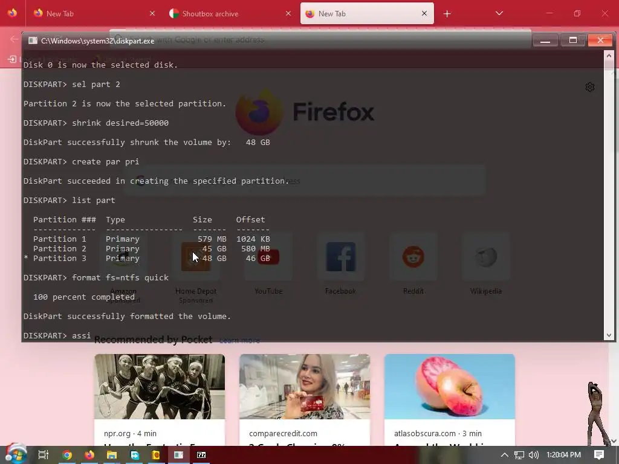This screenshot has height=464, width=619.
Task: Click the 'Partition 1' row in the list
Action: [152, 239]
